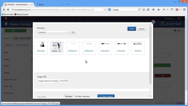188x106 pixels.
Task: Click the window layout icon in browser toolbar
Action: coord(172,10)
